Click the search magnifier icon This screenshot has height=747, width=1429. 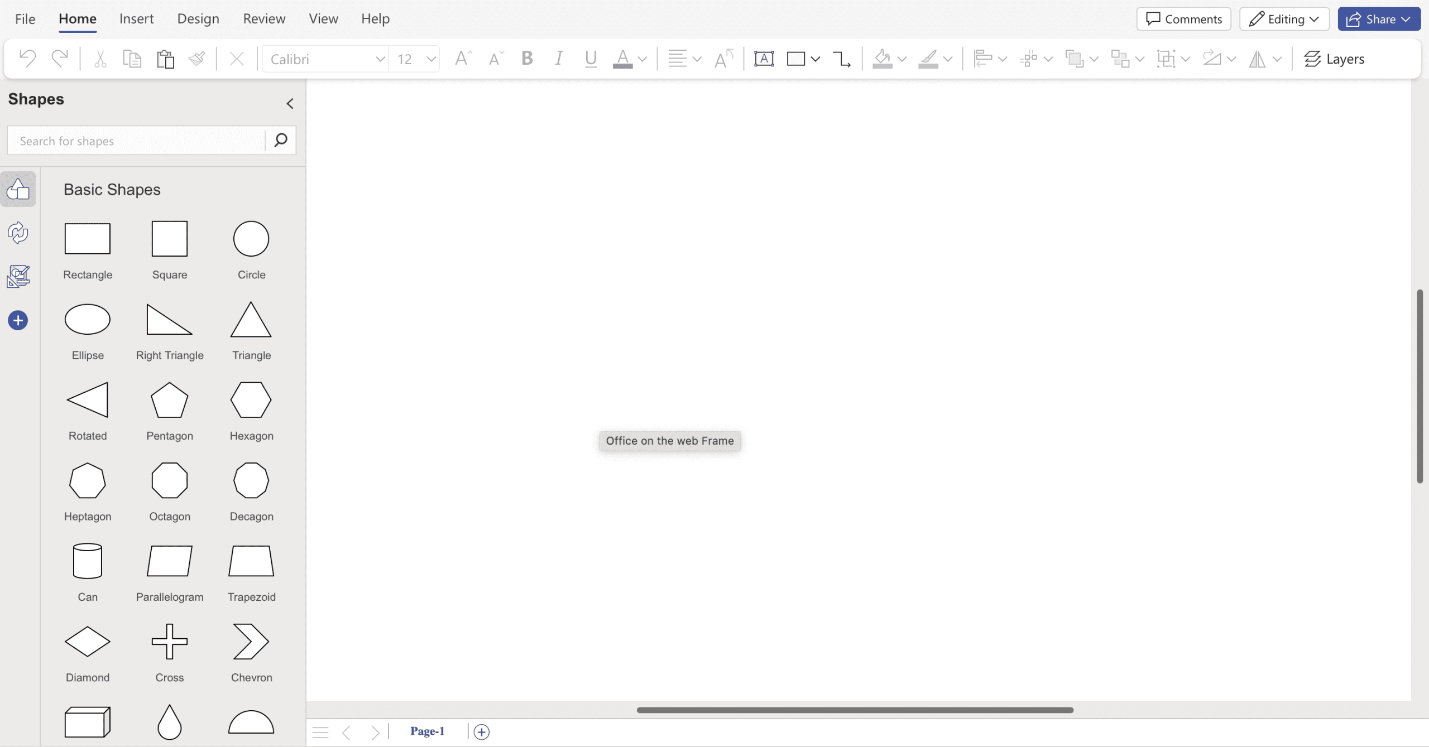point(281,140)
